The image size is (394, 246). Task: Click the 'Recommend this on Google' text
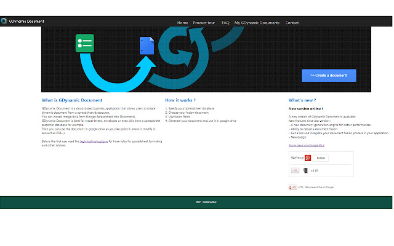320,187
